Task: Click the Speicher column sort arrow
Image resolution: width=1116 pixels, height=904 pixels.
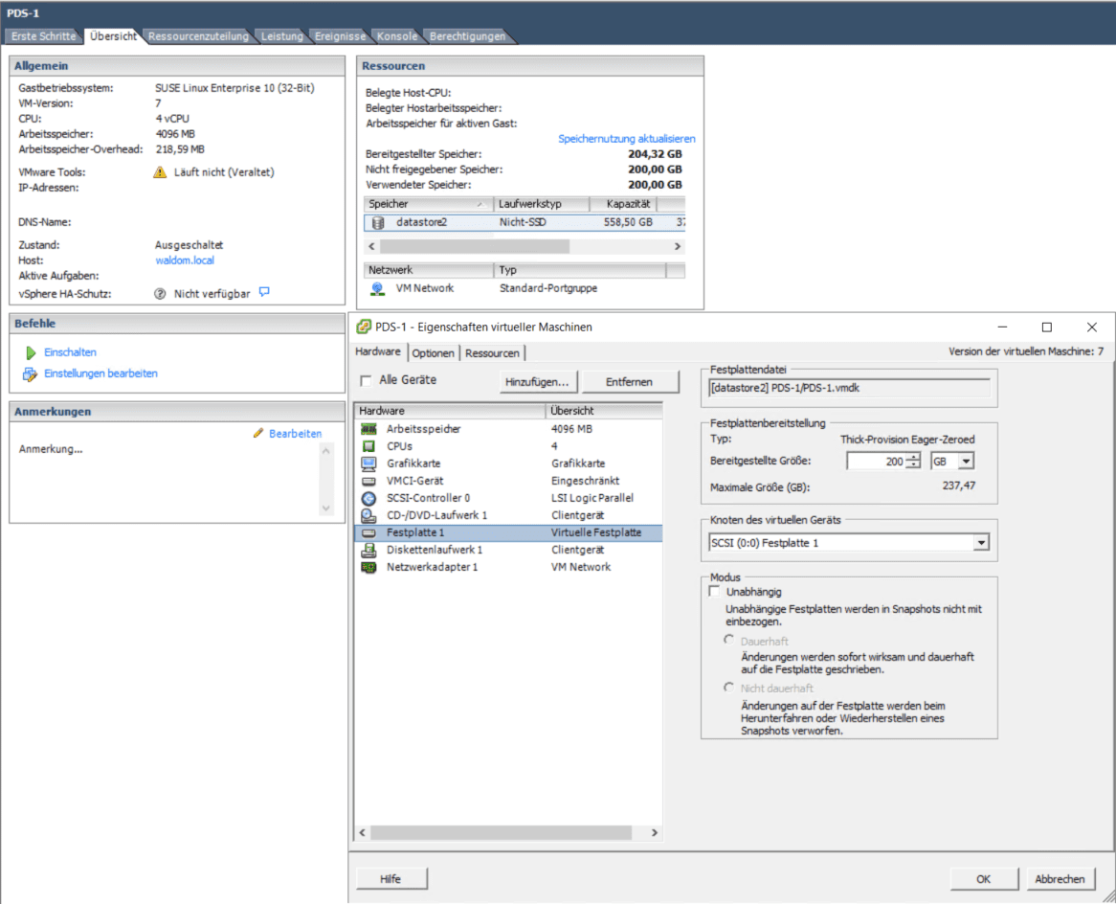Action: (480, 204)
